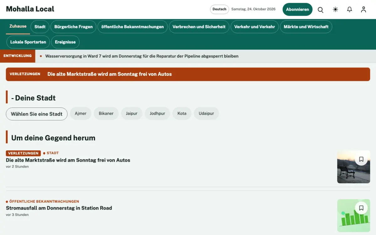Bookmark the Stromausfall article
Viewport: 376px width, 235px height.
click(x=361, y=208)
